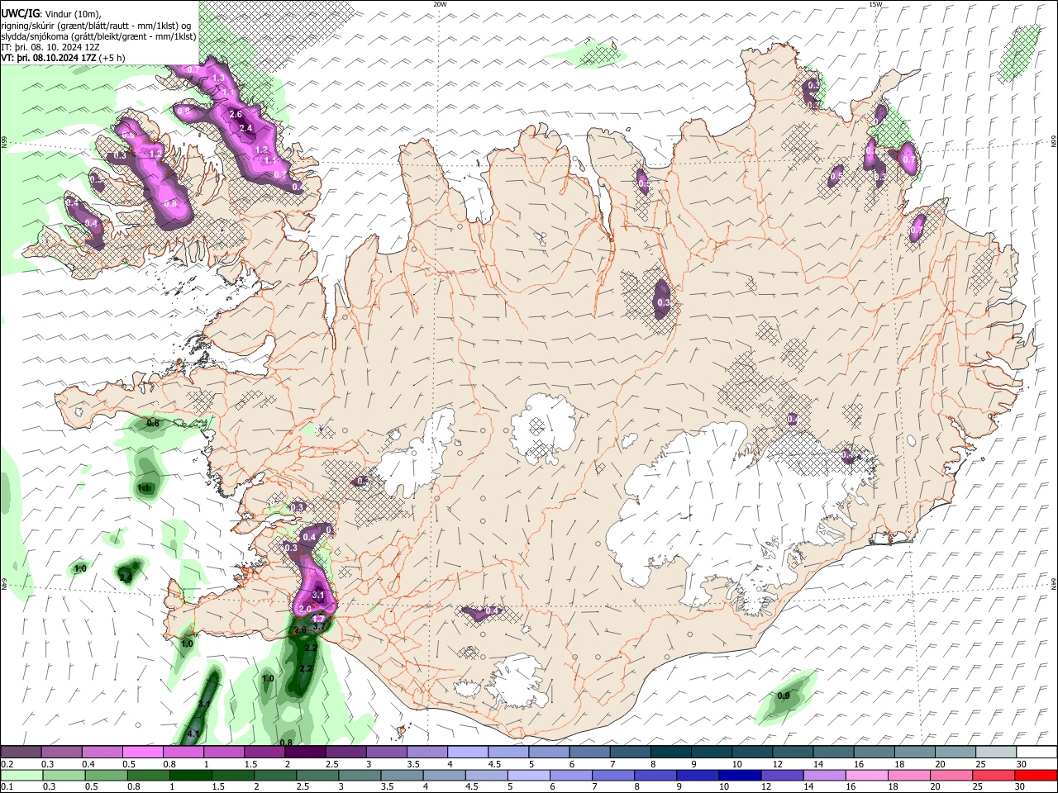Click the dark mauve 0.2–0.3 snow legend swatch
This screenshot has height=793, width=1058.
[x=21, y=752]
